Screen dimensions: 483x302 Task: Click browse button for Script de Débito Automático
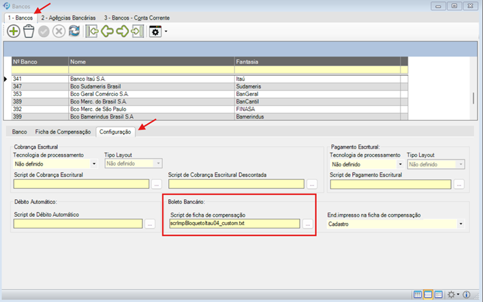[x=151, y=224]
